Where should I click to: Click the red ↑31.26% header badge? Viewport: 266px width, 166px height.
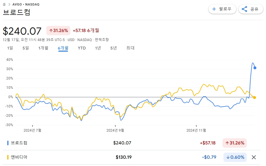click(x=58, y=31)
